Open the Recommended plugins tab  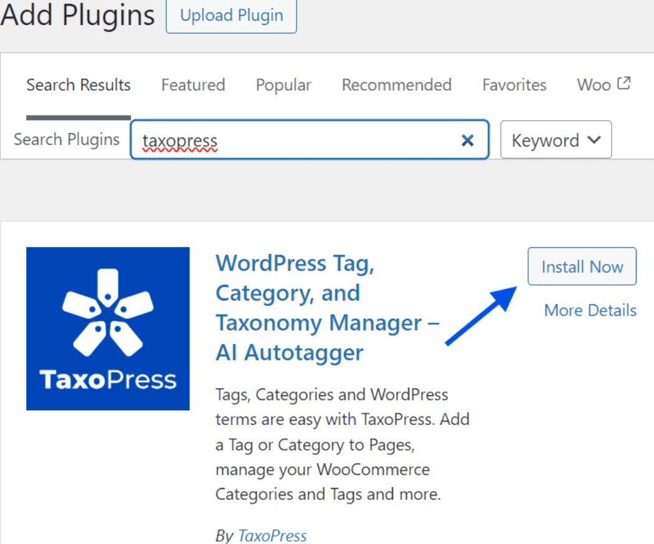[x=397, y=85]
